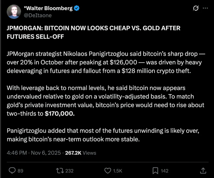The height and width of the screenshot is (178, 214).
Task: View the 267.2K Views analytics
Action: (x=80, y=153)
